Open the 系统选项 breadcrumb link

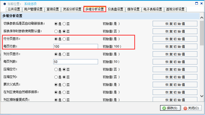tap(30, 4)
